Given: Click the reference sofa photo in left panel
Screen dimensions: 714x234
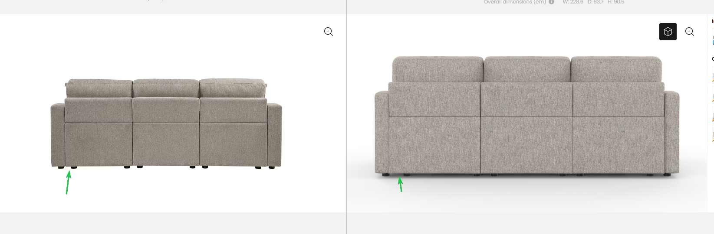Looking at the screenshot, I should [166, 123].
